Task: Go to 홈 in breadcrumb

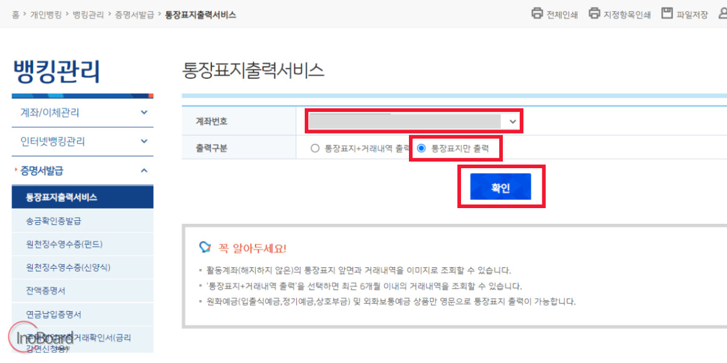Action: pos(15,15)
